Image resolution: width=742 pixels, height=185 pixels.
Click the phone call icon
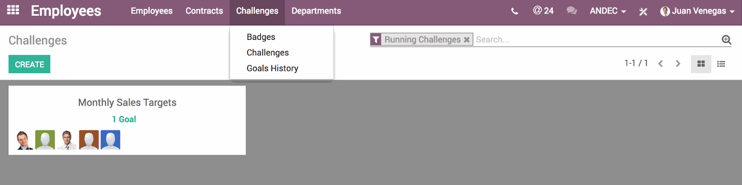click(514, 11)
